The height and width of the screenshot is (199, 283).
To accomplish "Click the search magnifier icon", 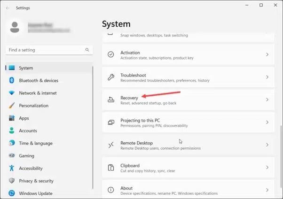I will (87, 50).
